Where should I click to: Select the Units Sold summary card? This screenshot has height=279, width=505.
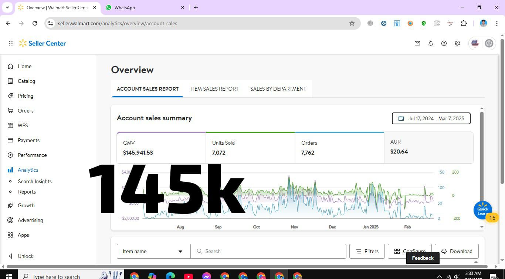(250, 148)
